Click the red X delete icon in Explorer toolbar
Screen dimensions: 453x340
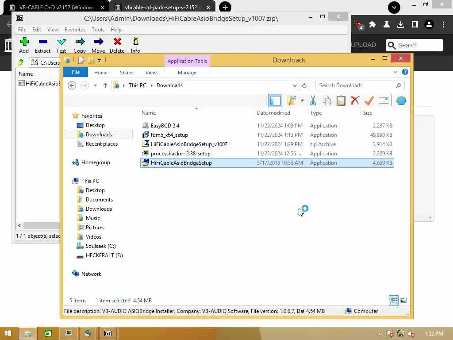click(x=355, y=100)
